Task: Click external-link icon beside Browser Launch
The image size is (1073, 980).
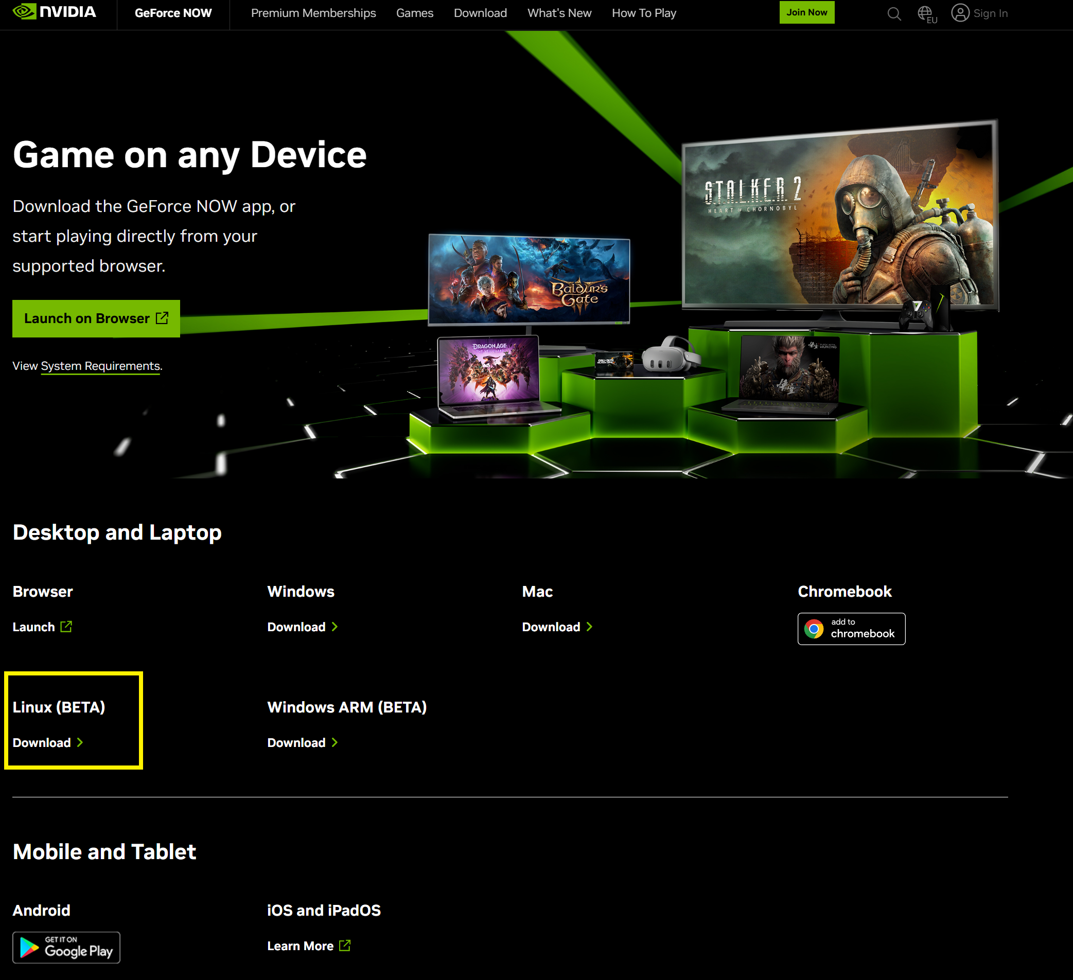Action: [x=66, y=626]
